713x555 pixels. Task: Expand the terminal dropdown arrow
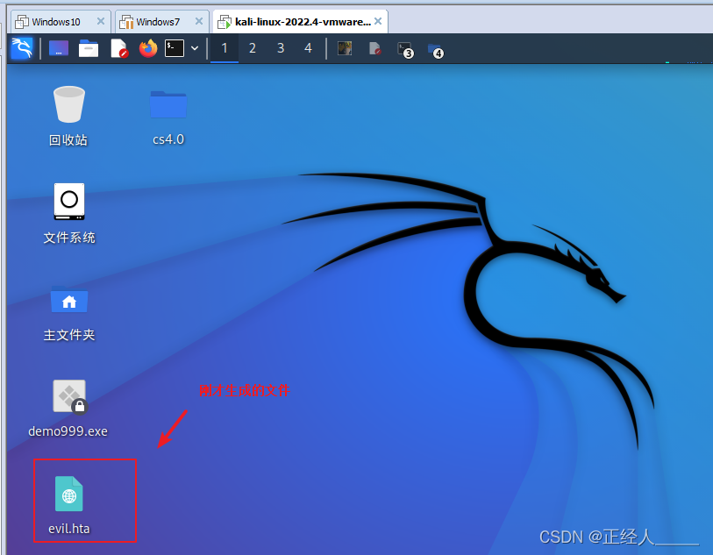pyautogui.click(x=195, y=48)
